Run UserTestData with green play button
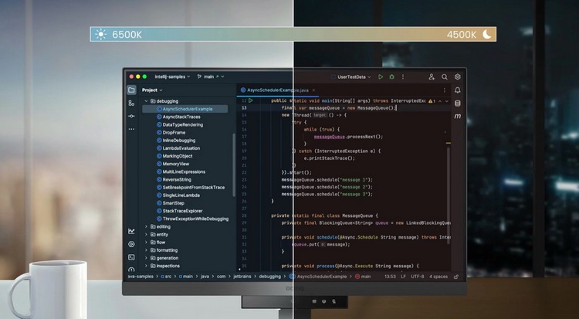Screen dimensions: 579x319 click(x=381, y=77)
